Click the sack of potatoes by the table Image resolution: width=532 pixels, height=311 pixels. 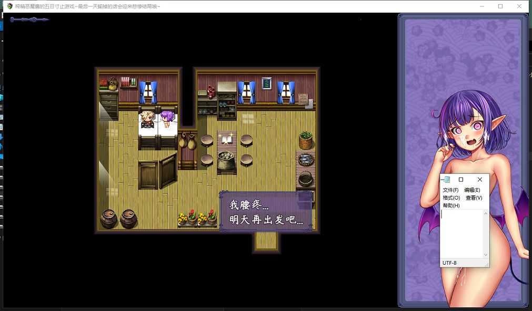click(226, 160)
